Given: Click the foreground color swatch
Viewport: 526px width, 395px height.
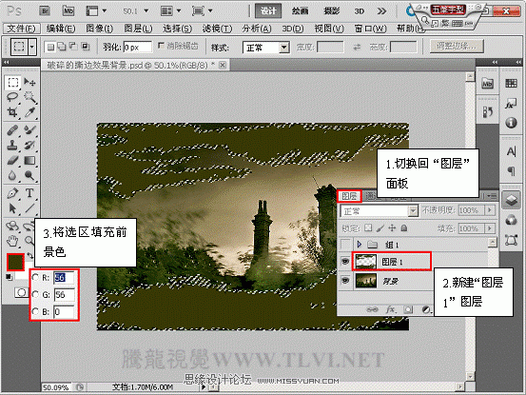Looking at the screenshot, I should coord(15,262).
